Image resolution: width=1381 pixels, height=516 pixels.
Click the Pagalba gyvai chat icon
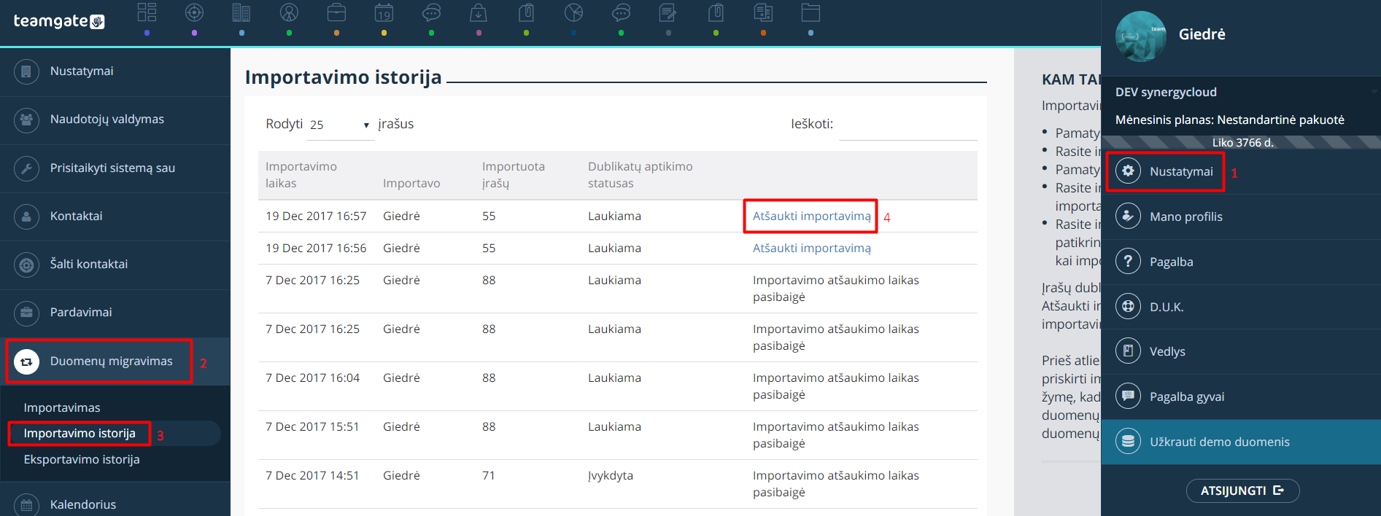pos(1128,396)
